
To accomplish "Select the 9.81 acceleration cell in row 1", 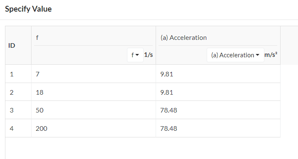I will (x=218, y=74).
